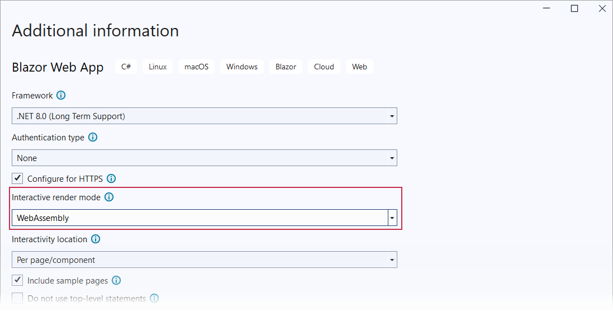
Task: Click the Authentication type label
Action: click(47, 138)
